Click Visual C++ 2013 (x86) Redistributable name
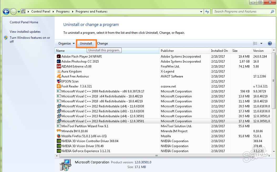Screen dimensions: 277x172 click(x=103, y=121)
